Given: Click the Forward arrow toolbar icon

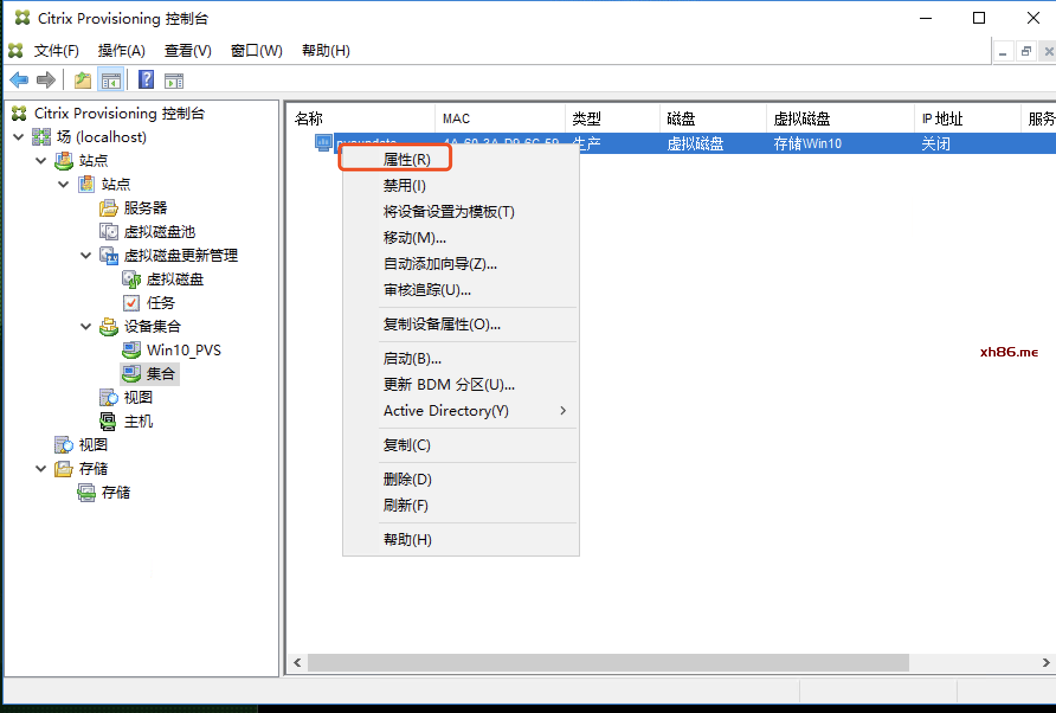Looking at the screenshot, I should pyautogui.click(x=46, y=79).
